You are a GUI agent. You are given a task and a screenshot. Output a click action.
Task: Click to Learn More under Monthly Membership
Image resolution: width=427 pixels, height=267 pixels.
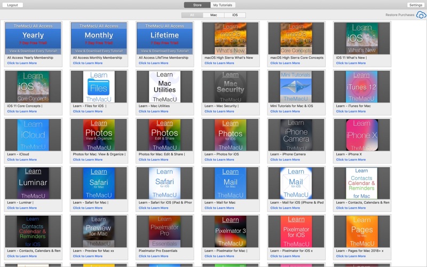click(88, 63)
